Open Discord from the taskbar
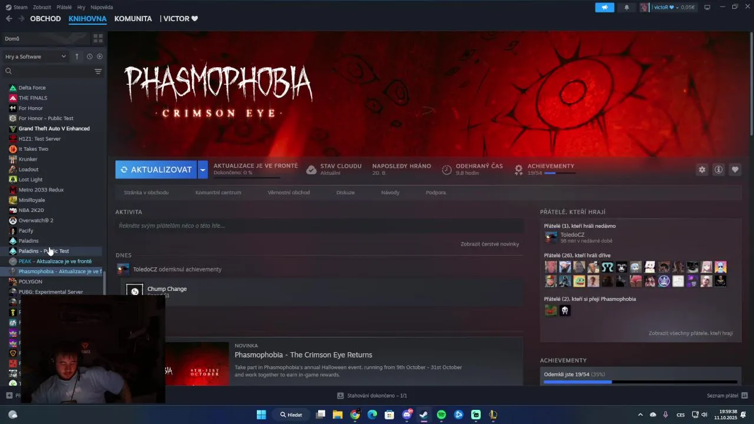Viewport: 754px width, 424px height. (406, 415)
